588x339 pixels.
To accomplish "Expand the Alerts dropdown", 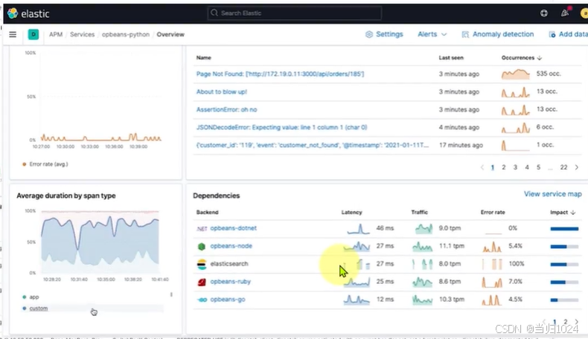I will pyautogui.click(x=432, y=34).
